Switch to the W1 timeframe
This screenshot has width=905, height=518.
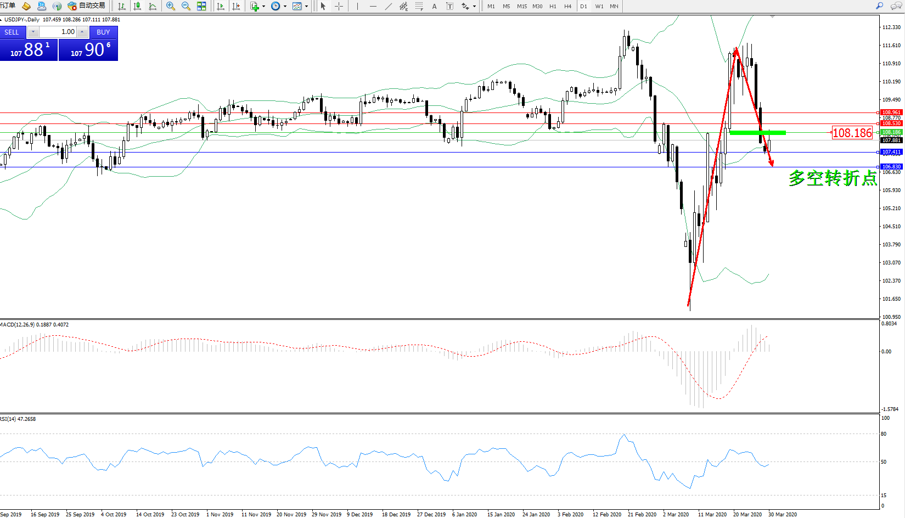[x=599, y=6]
